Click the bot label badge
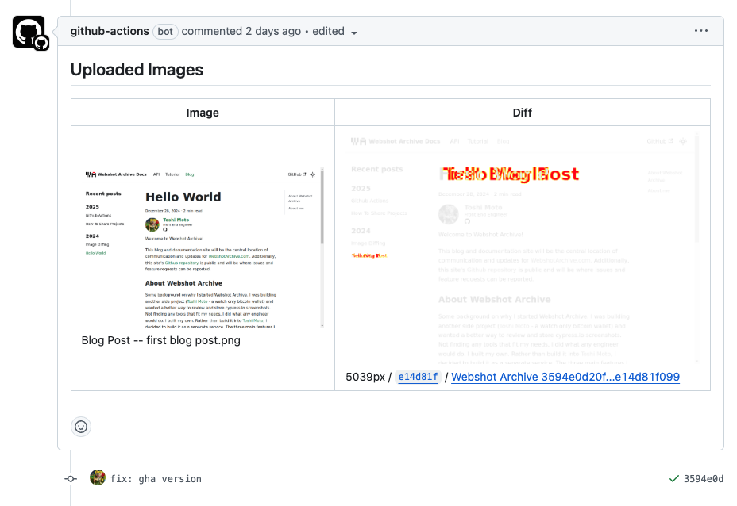737x506 pixels. point(165,32)
